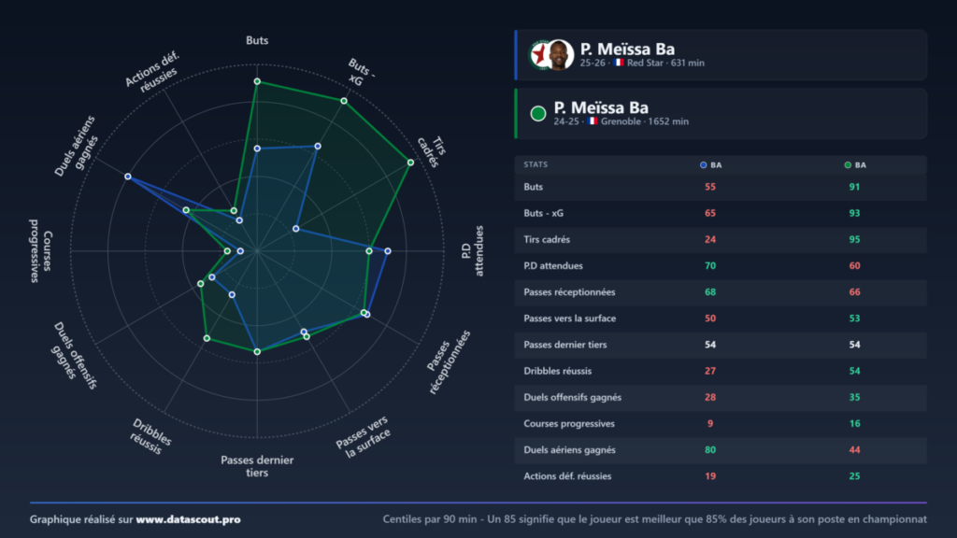This screenshot has height=538, width=957.
Task: Click the green point on Tirs cadrés axis
Action: tap(411, 163)
